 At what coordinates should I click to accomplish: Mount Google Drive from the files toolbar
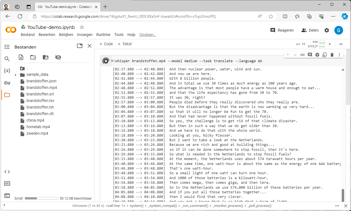point(46,57)
